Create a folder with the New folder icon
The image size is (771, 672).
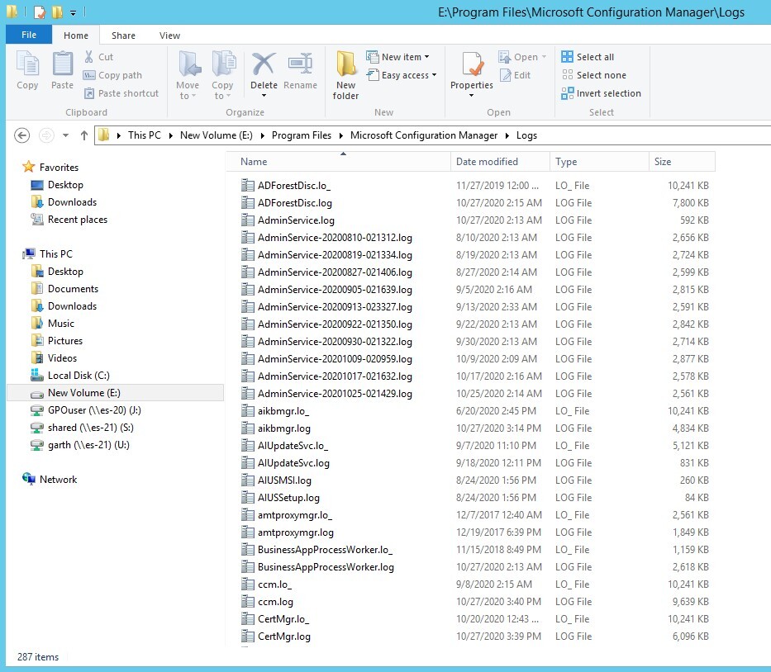345,74
